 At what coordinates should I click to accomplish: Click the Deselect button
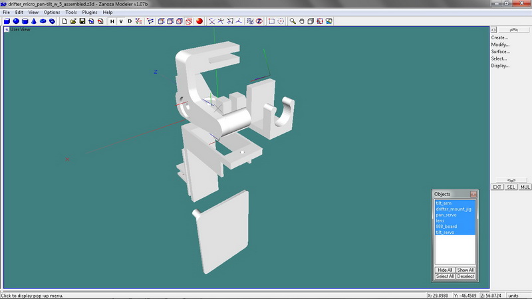coord(465,276)
